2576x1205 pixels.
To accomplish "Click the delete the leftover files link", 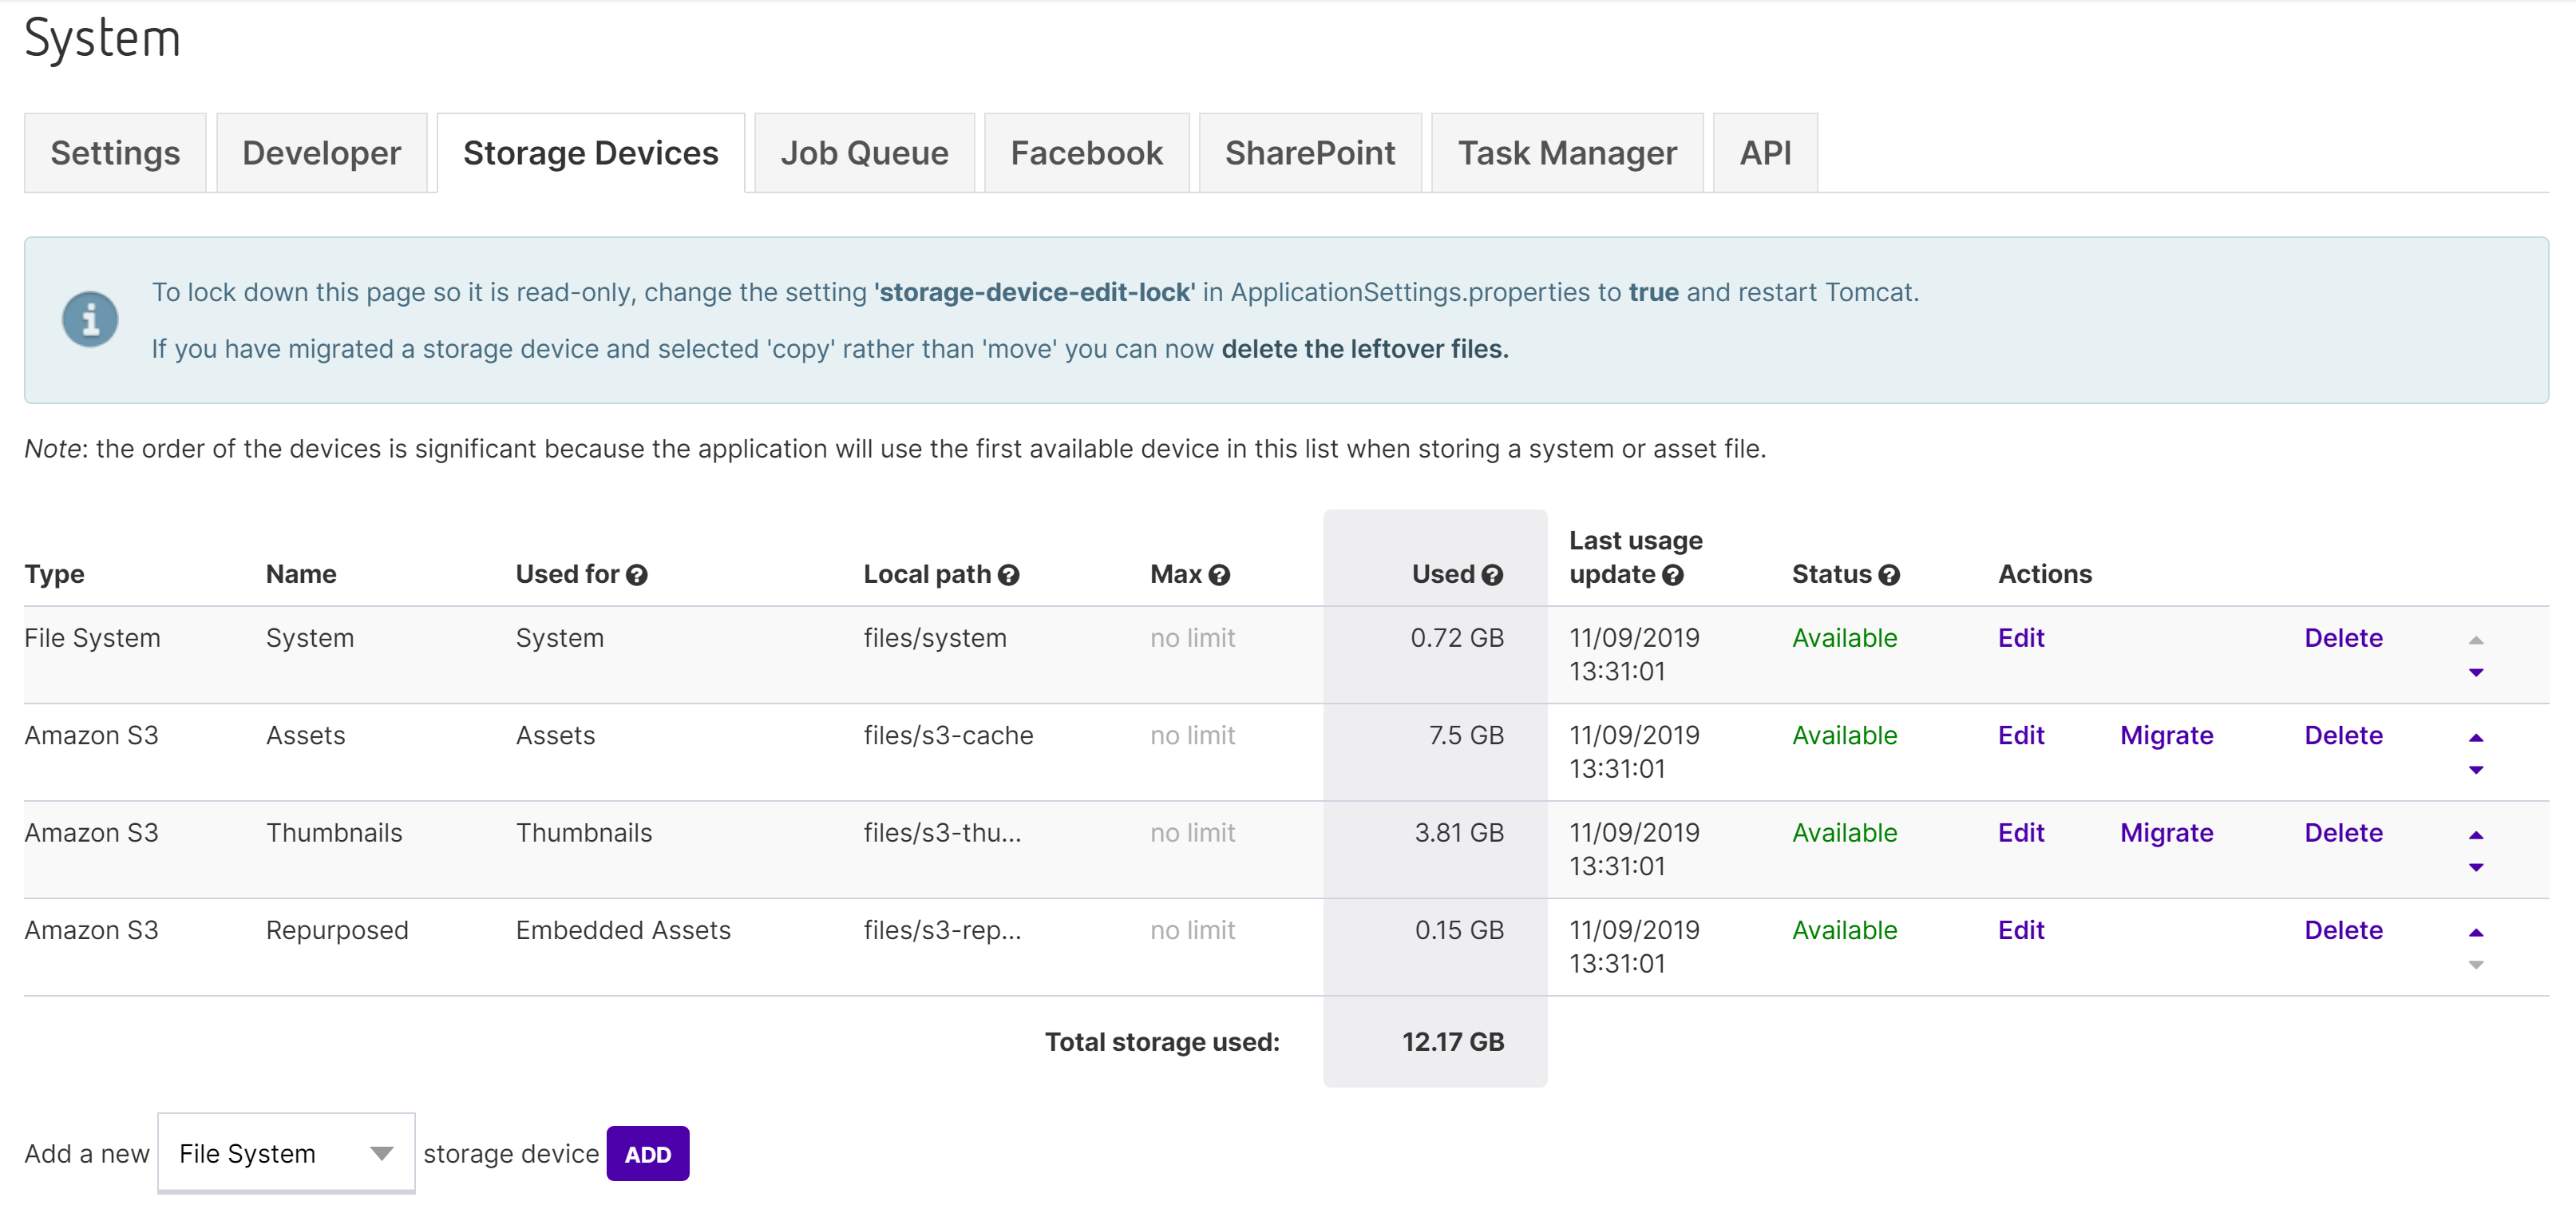I will click(1365, 349).
